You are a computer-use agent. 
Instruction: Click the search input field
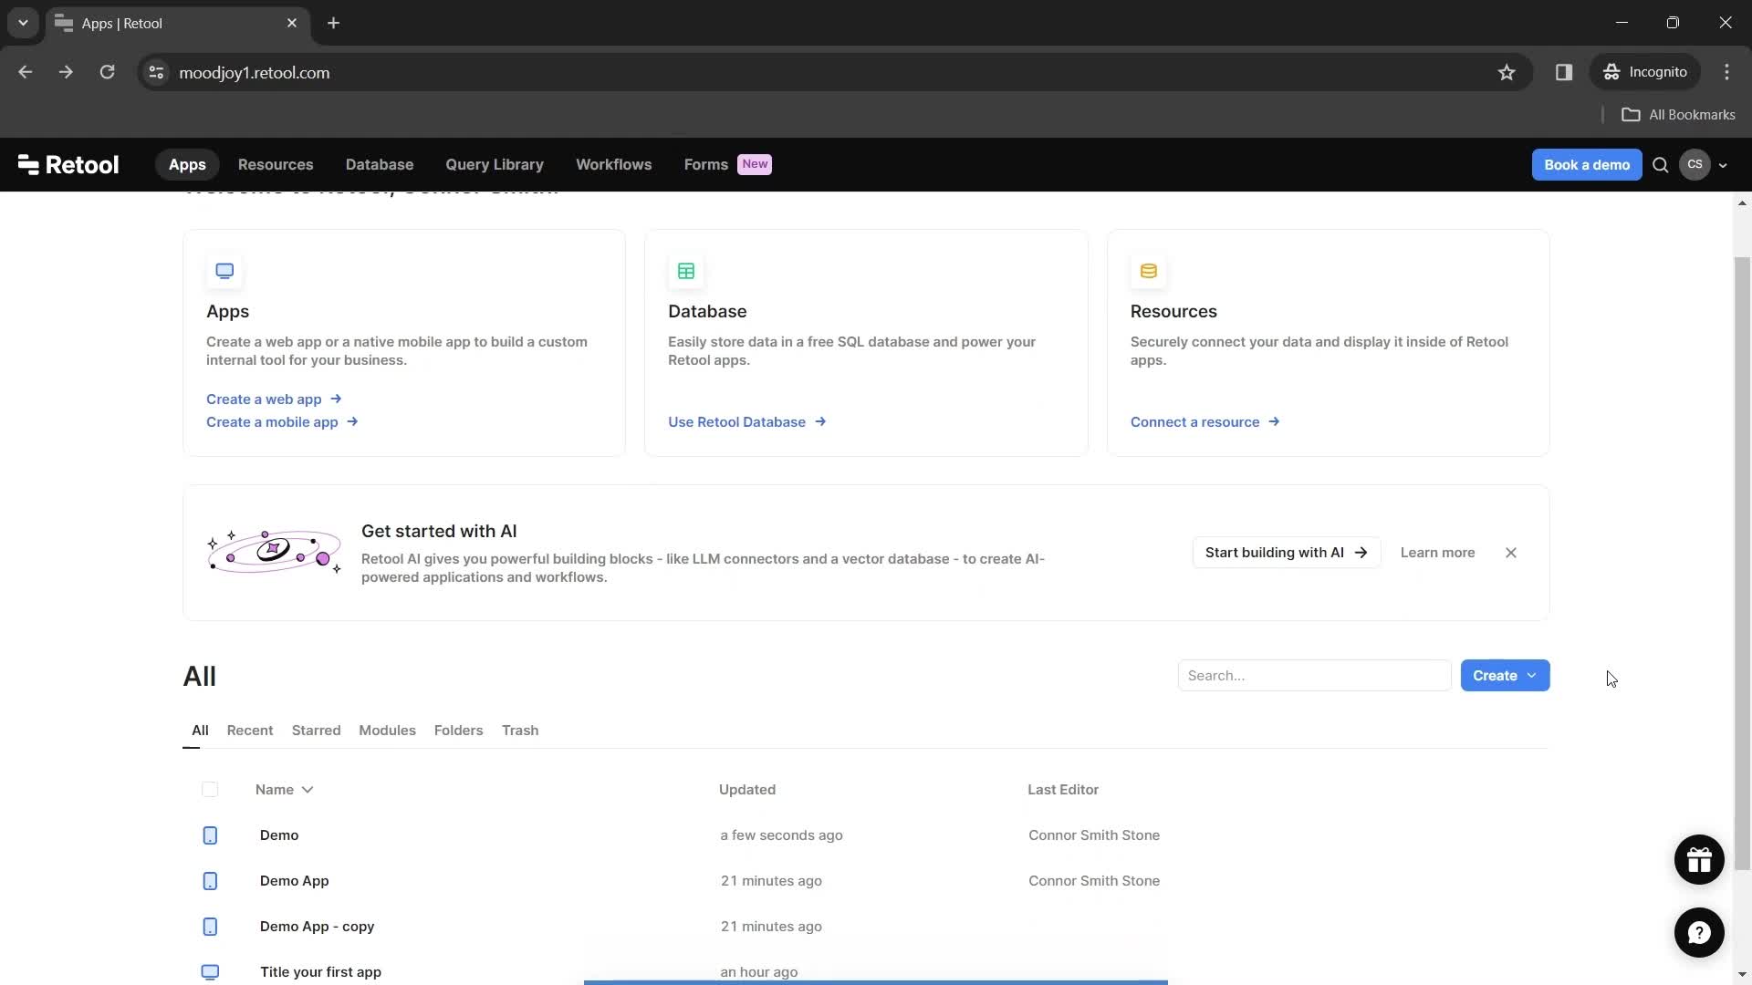point(1311,675)
